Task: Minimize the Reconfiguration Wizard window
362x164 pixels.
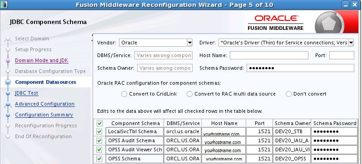Action: pos(346,5)
